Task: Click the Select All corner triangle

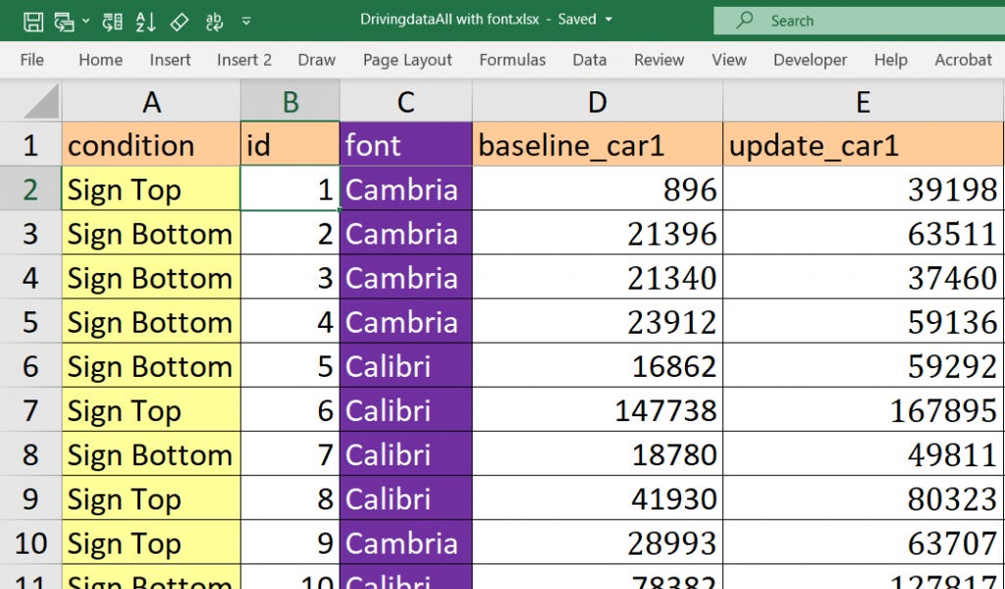Action: (40, 102)
